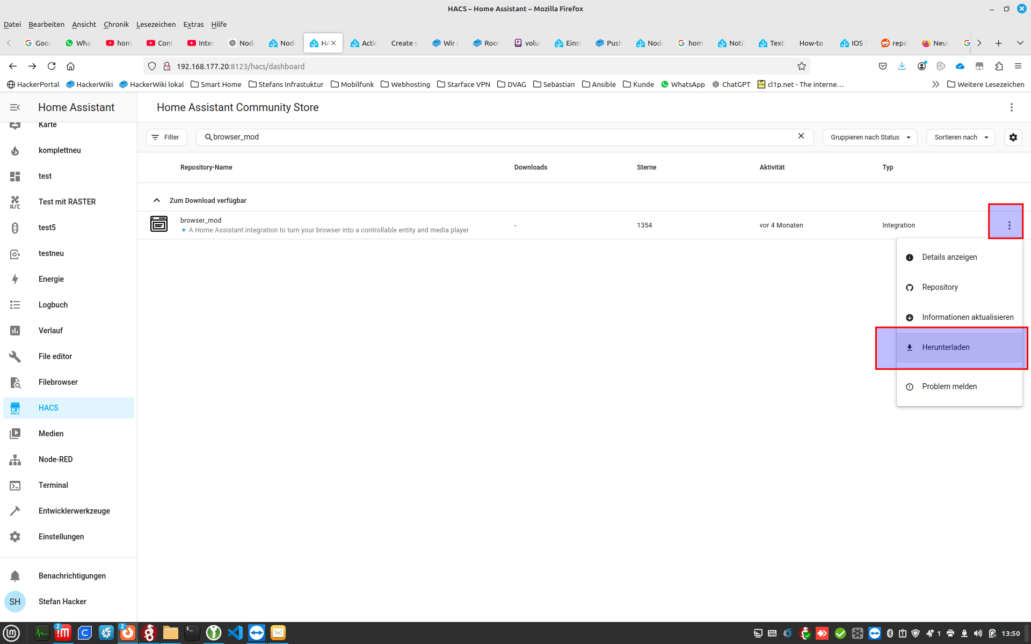Collapse the Zum Download verfügbar group
The width and height of the screenshot is (1031, 644).
pos(157,200)
